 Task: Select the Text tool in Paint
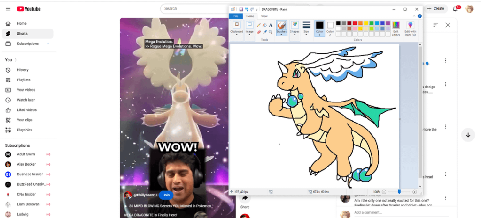tap(271, 25)
